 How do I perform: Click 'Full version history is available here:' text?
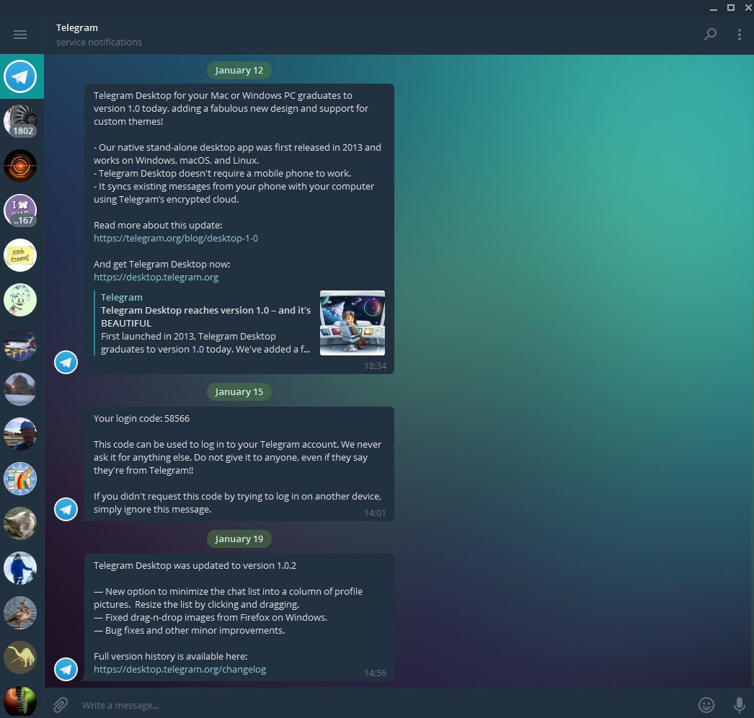170,657
